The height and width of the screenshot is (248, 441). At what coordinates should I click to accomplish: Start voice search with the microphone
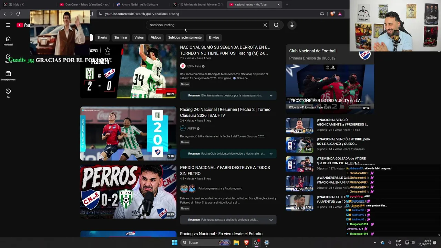(292, 25)
